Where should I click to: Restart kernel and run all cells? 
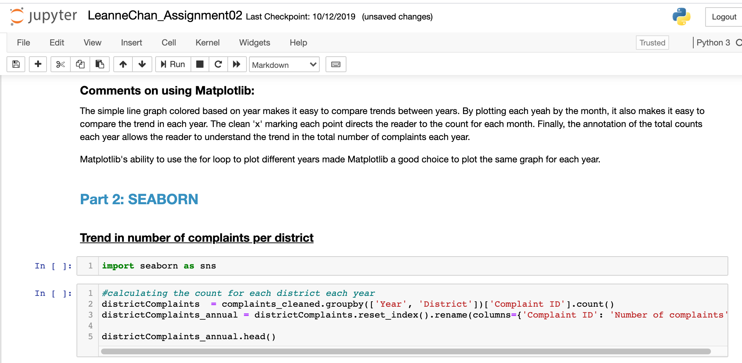tap(237, 64)
